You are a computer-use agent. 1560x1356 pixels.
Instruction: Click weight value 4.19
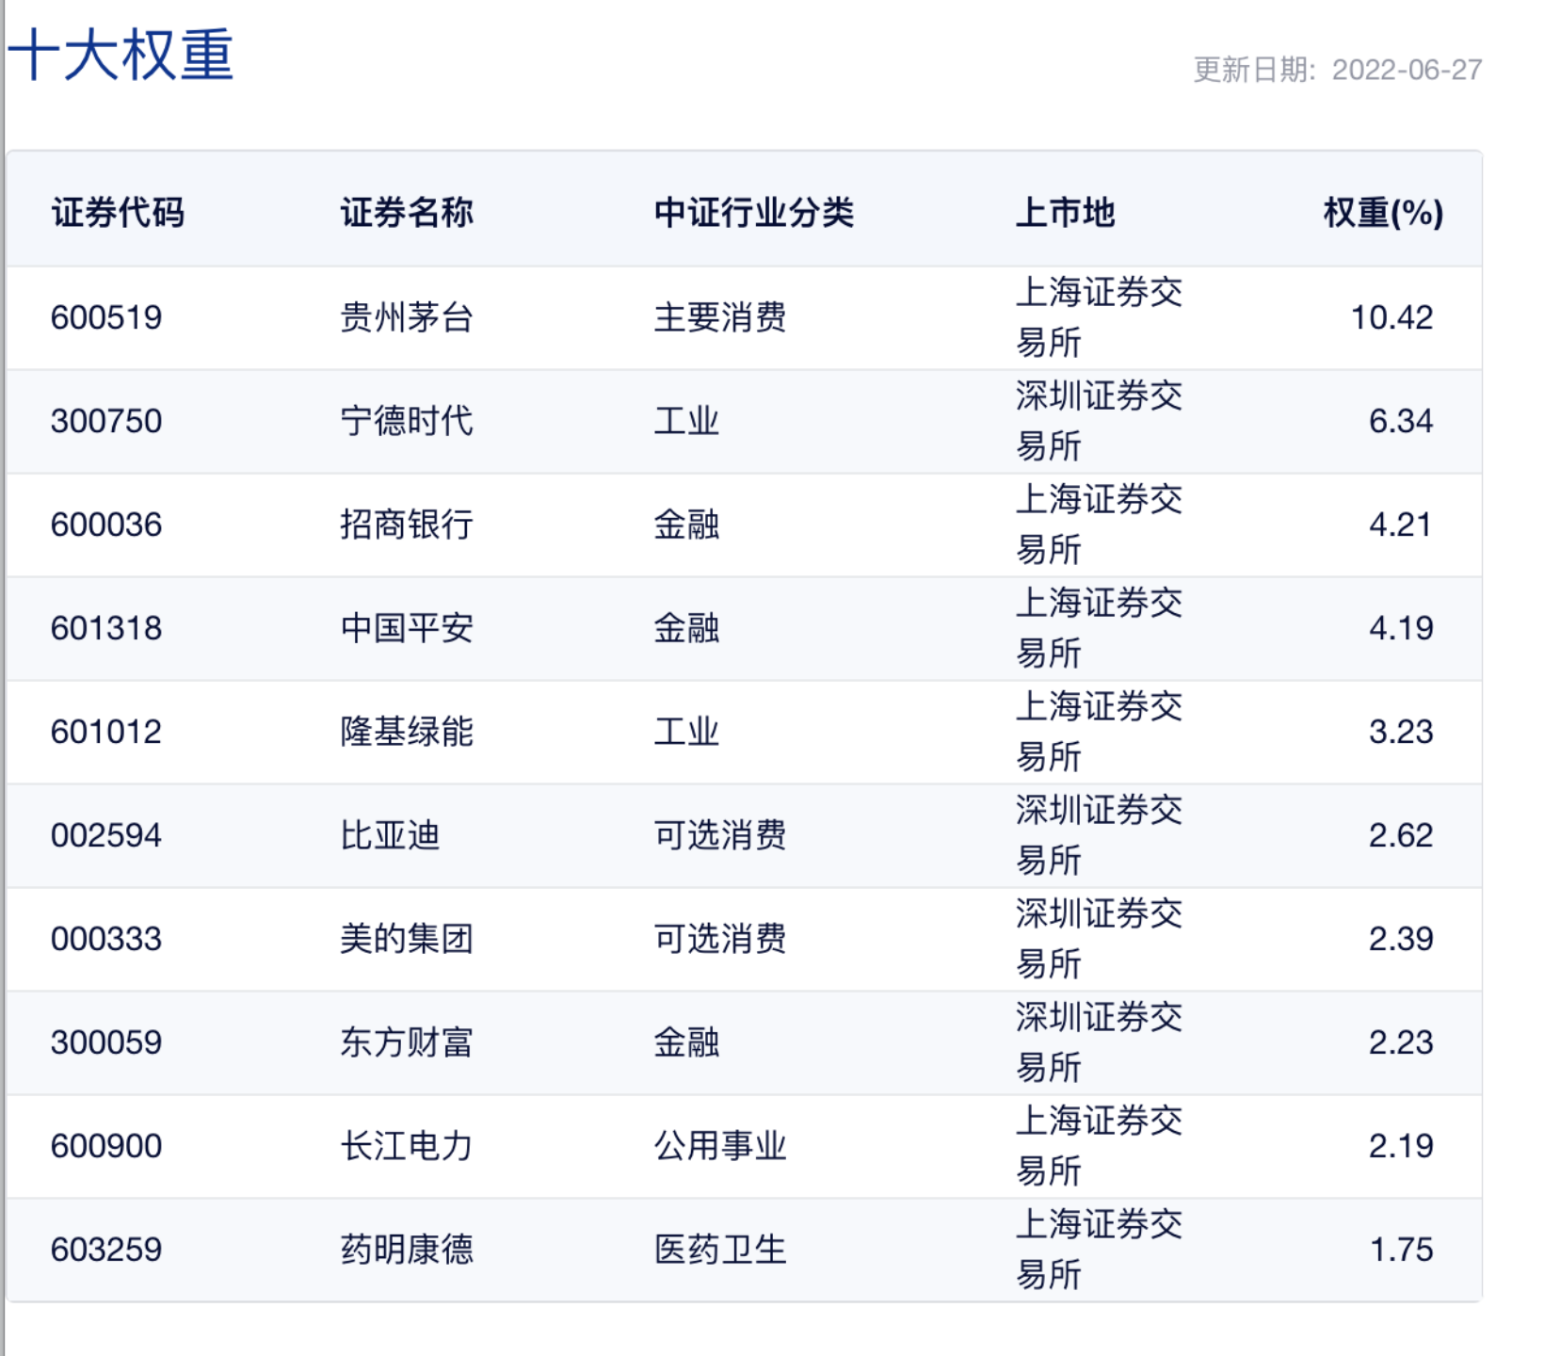[1401, 628]
